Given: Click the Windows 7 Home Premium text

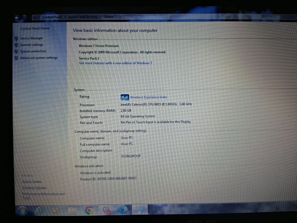Looking at the screenshot, I should coord(99,46).
